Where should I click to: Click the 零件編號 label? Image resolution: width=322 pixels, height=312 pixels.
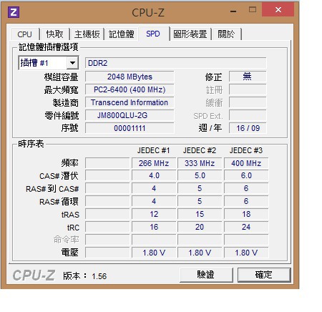pos(62,116)
